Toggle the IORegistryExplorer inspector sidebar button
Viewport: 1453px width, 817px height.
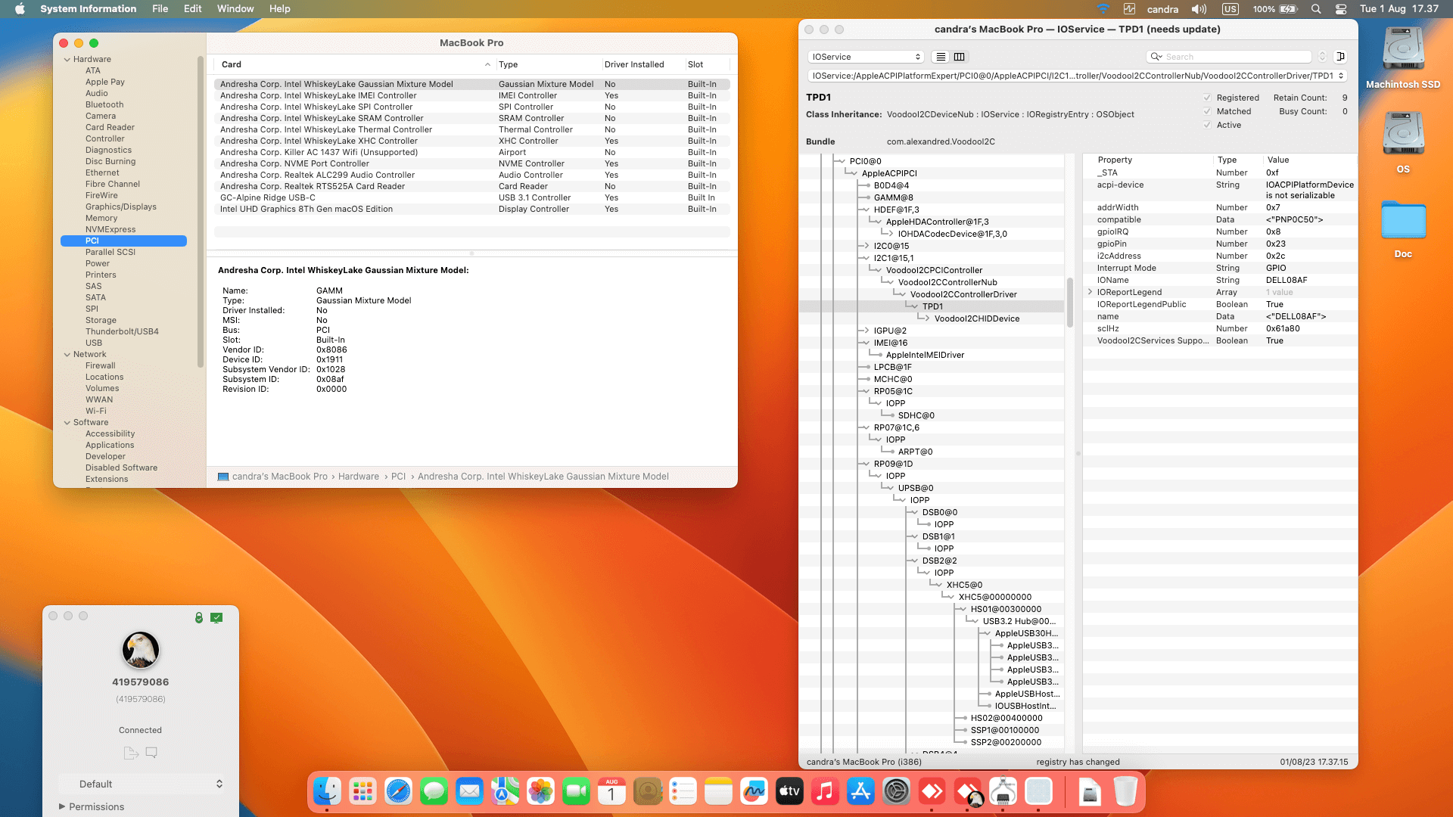(x=1339, y=57)
